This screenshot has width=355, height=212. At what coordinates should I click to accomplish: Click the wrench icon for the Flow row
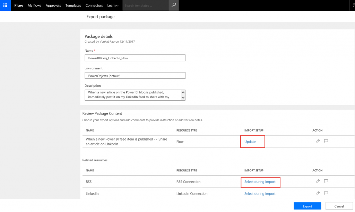318,141
